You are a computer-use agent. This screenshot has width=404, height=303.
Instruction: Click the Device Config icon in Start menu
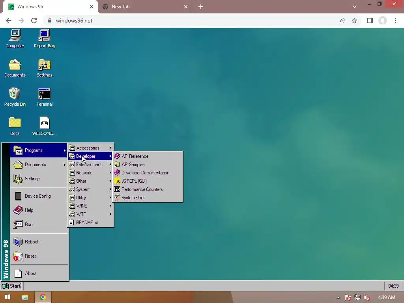point(18,196)
